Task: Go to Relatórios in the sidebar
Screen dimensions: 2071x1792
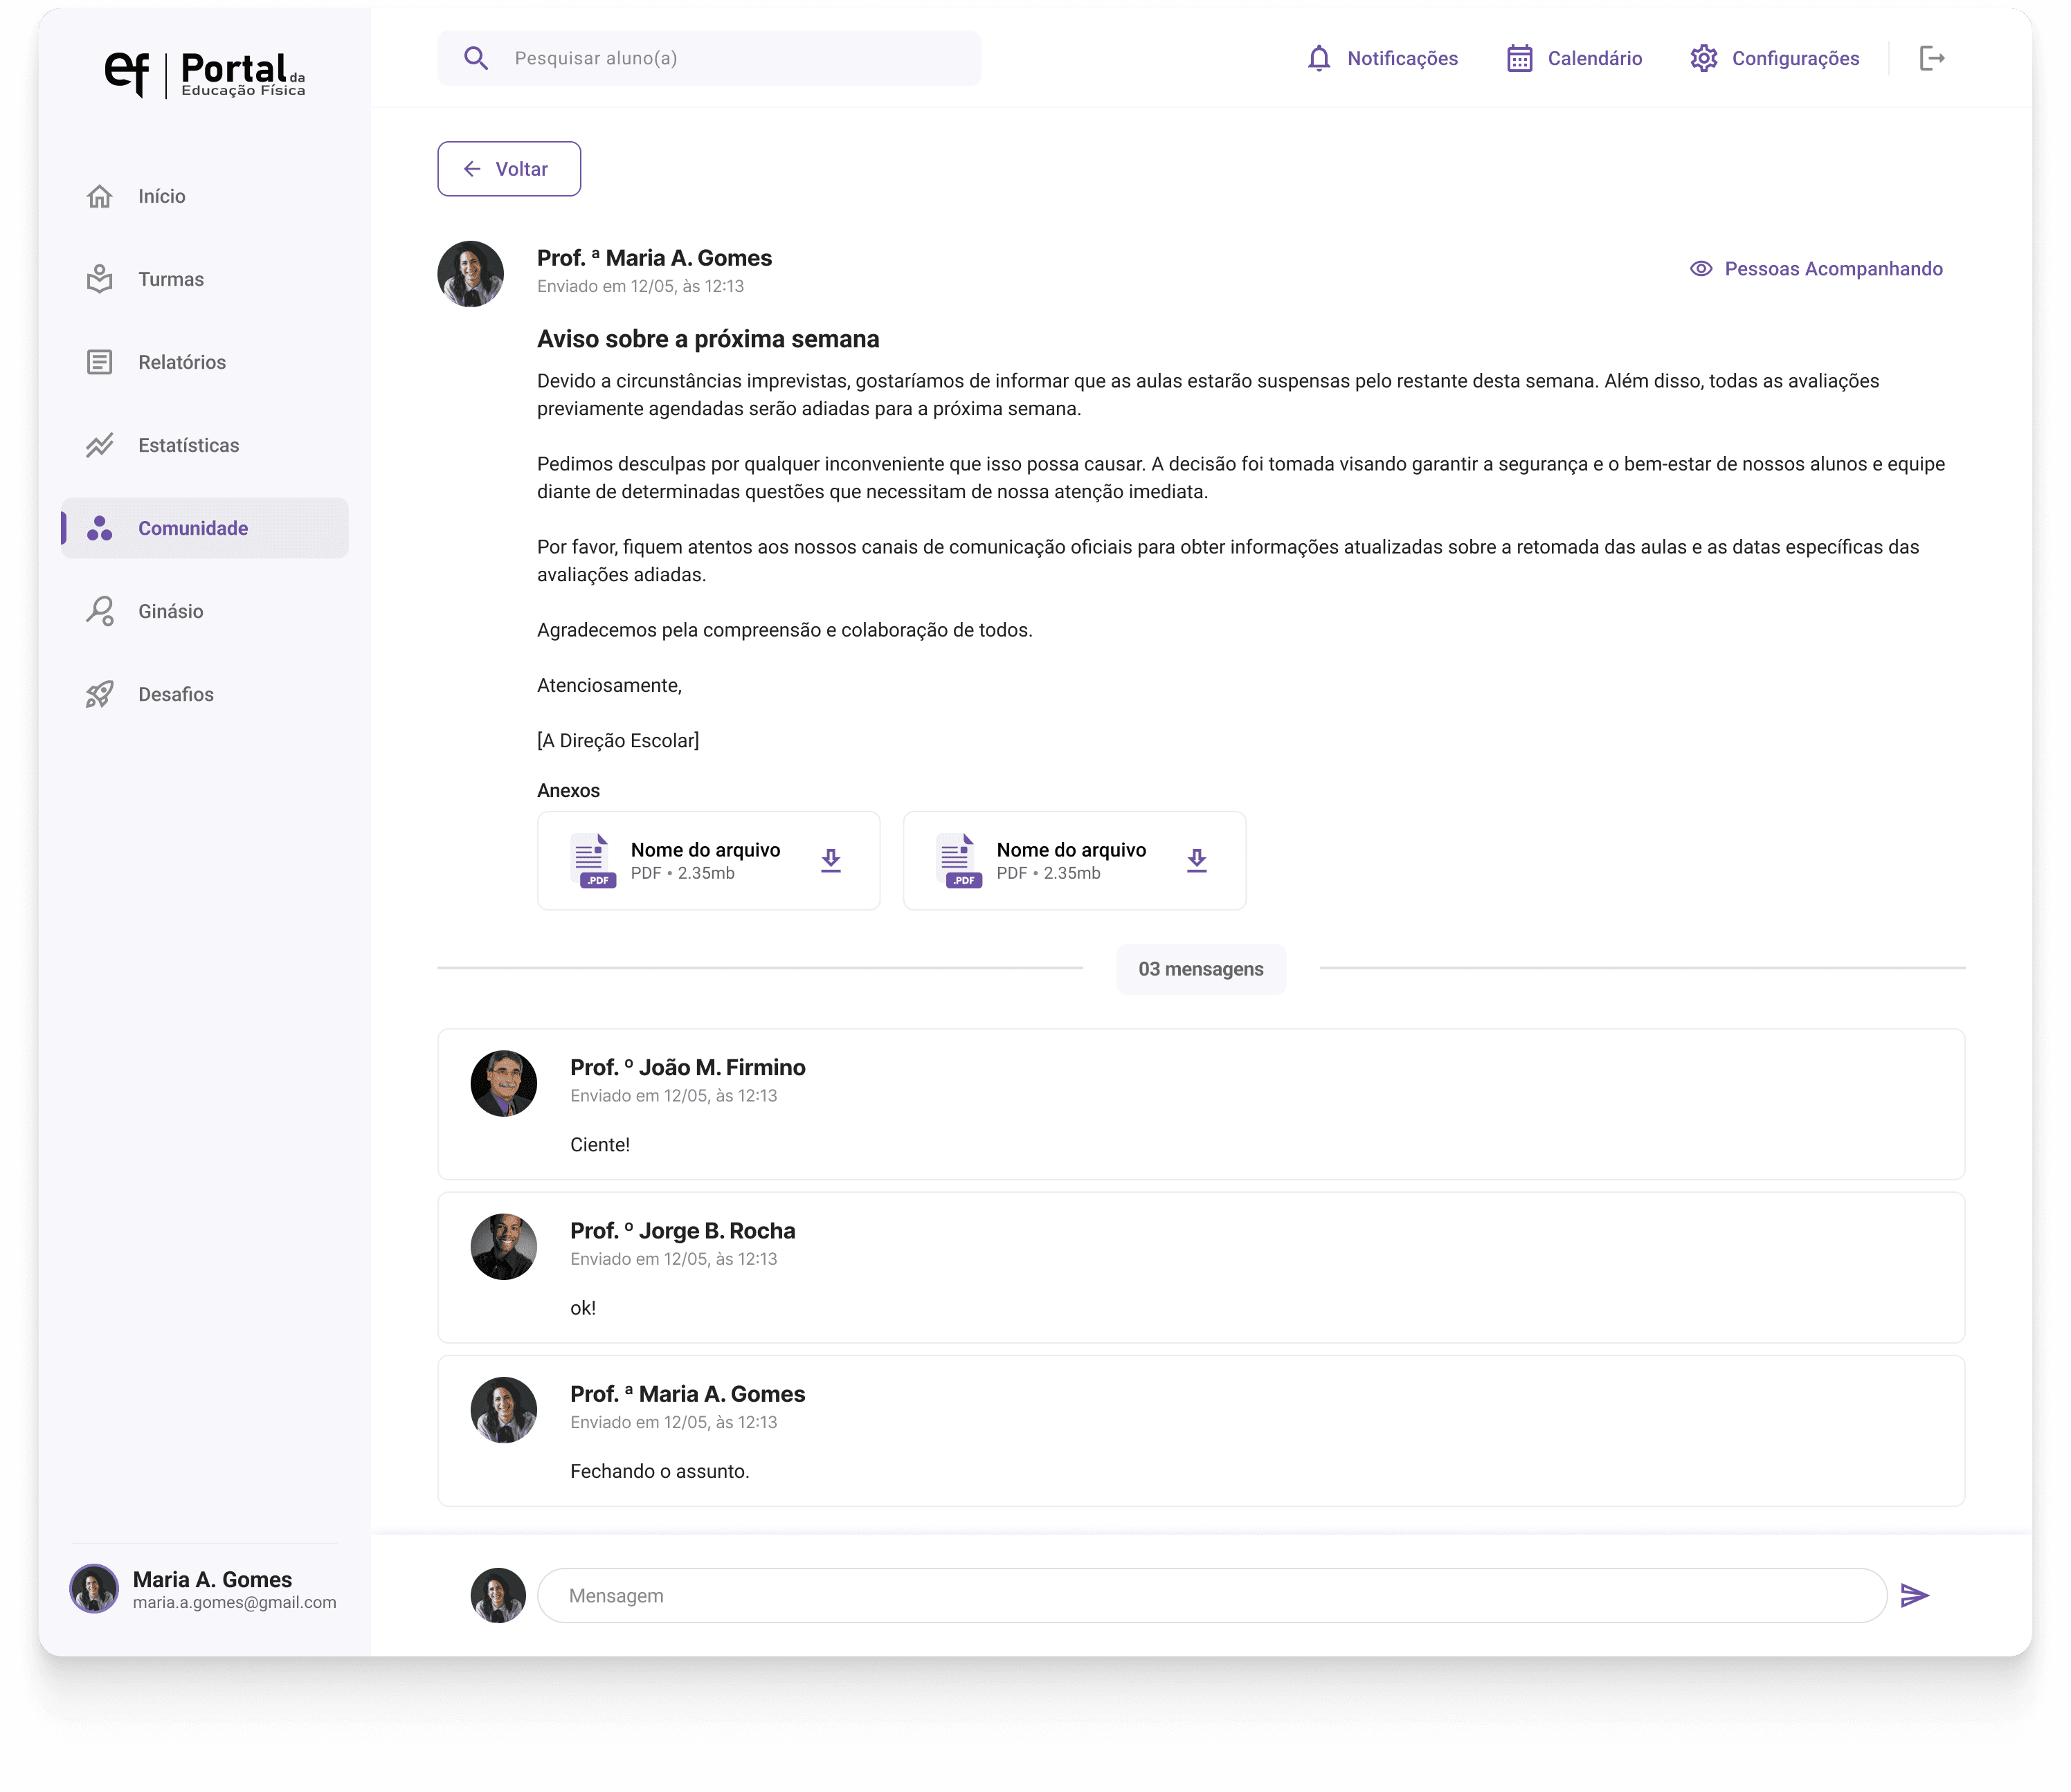Action: pyautogui.click(x=205, y=362)
